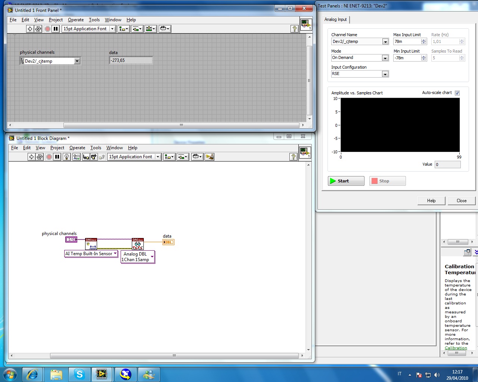Open Project menu in Block Diagram window
Viewport: 478px width, 382px height.
[57, 148]
